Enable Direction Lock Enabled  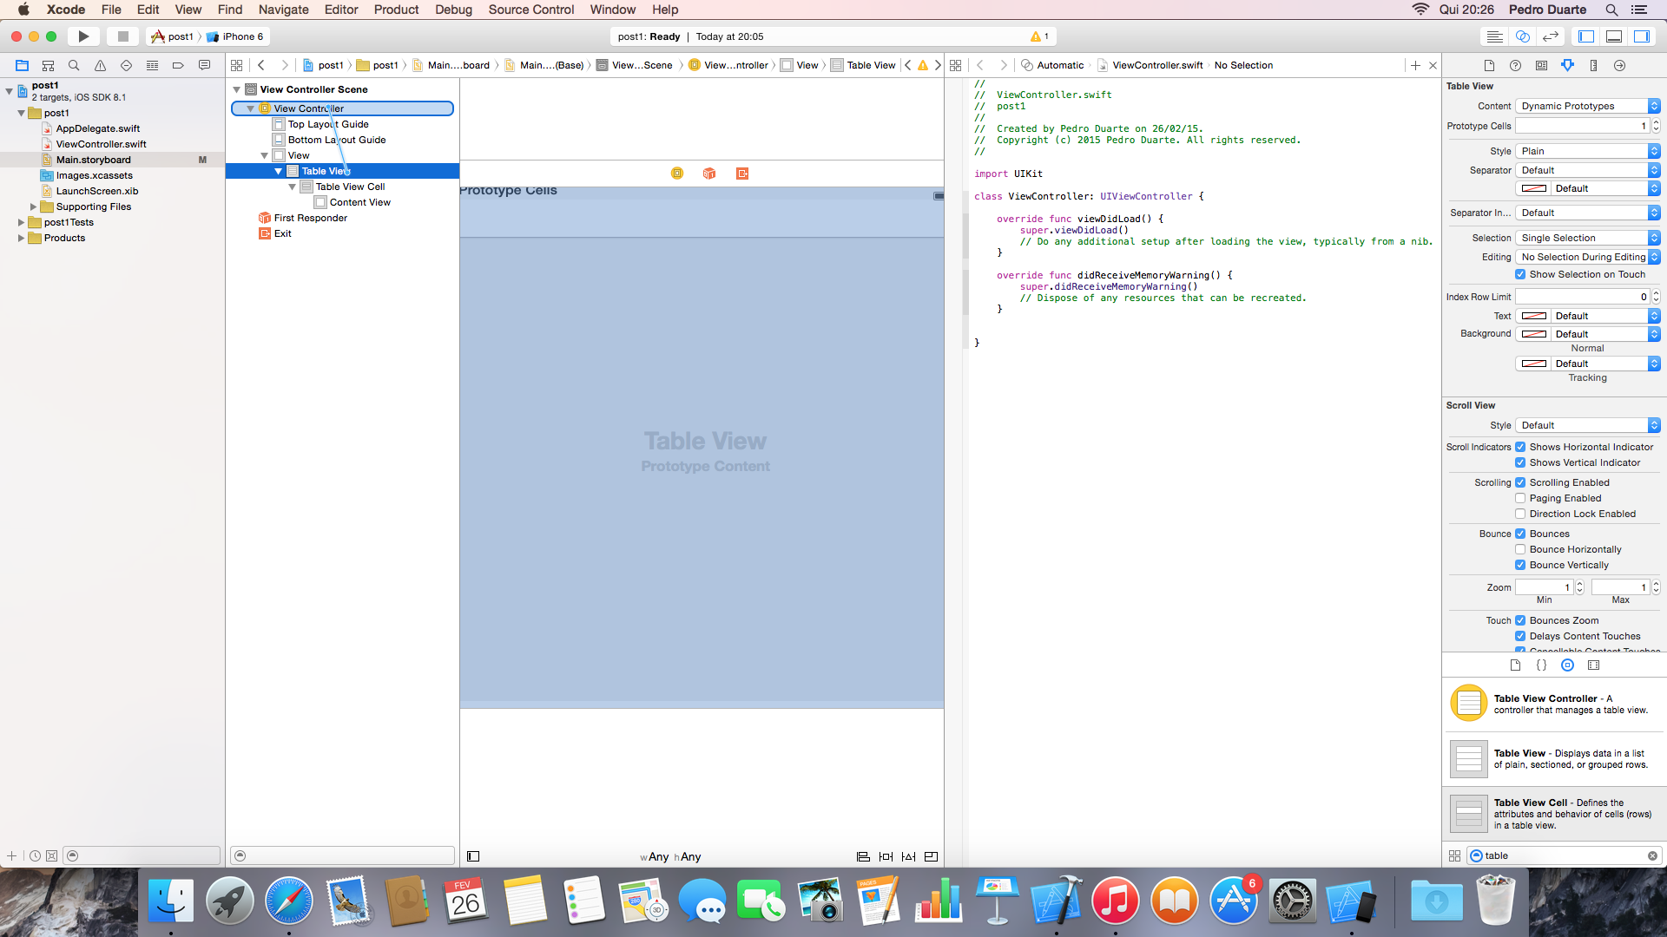coord(1520,514)
